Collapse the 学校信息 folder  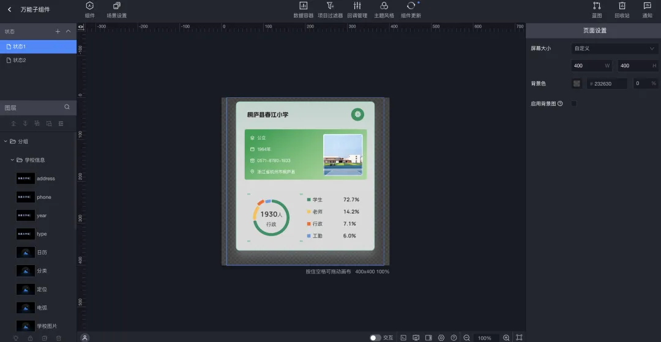pos(12,160)
